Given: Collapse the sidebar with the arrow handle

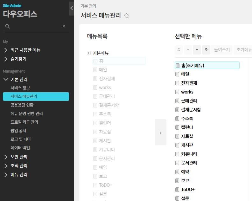Looking at the screenshot, I should [x=72, y=8].
